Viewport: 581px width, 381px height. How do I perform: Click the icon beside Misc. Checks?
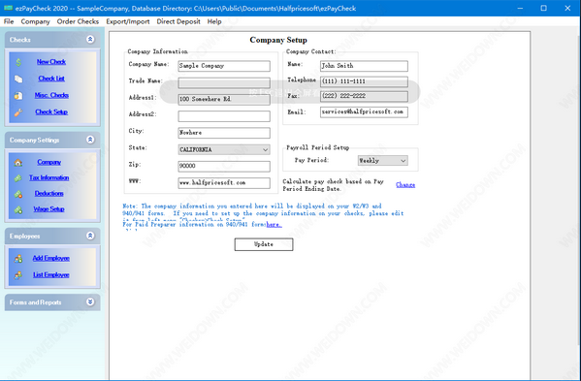coord(18,96)
